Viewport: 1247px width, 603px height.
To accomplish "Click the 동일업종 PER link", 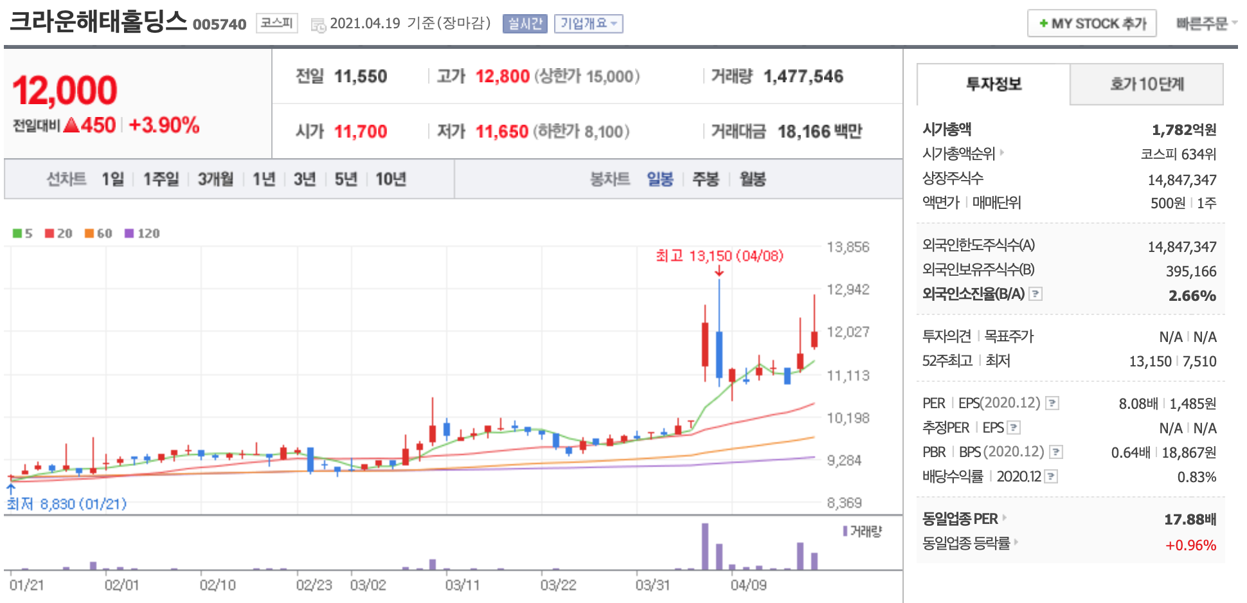I will click(960, 518).
